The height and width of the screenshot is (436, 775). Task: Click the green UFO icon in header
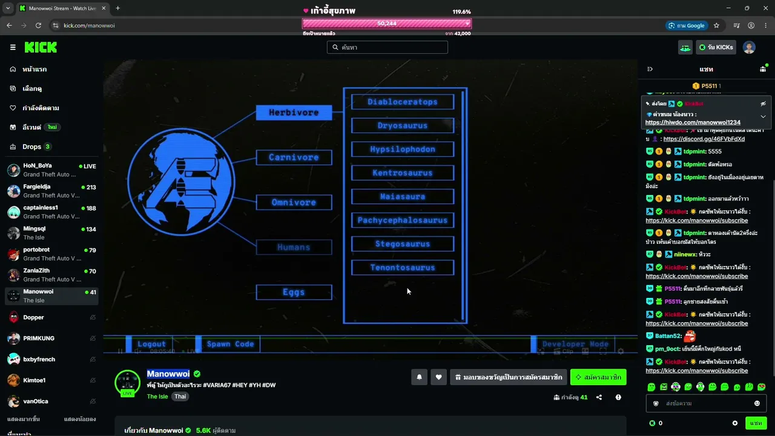point(685,47)
